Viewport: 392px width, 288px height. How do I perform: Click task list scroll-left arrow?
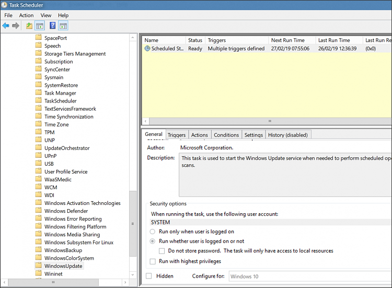(x=145, y=121)
